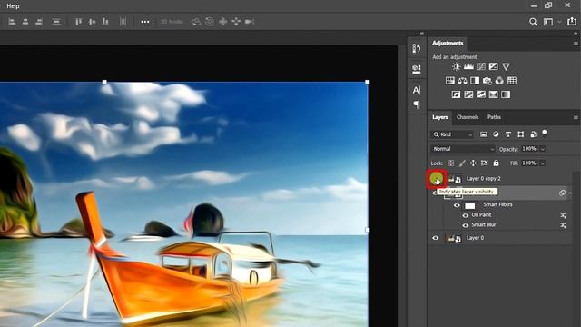Open the Normal blend mode dropdown
This screenshot has height=327, width=581.
463,149
